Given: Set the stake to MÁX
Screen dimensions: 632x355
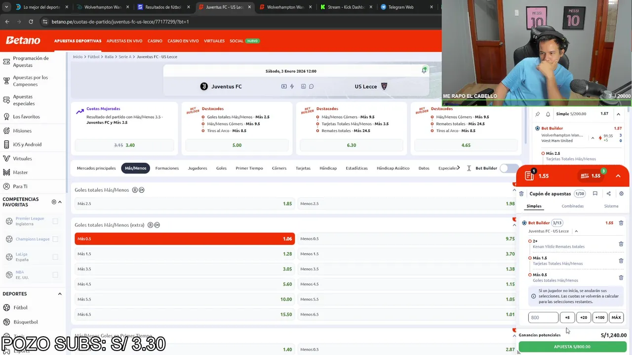Looking at the screenshot, I should [616, 318].
